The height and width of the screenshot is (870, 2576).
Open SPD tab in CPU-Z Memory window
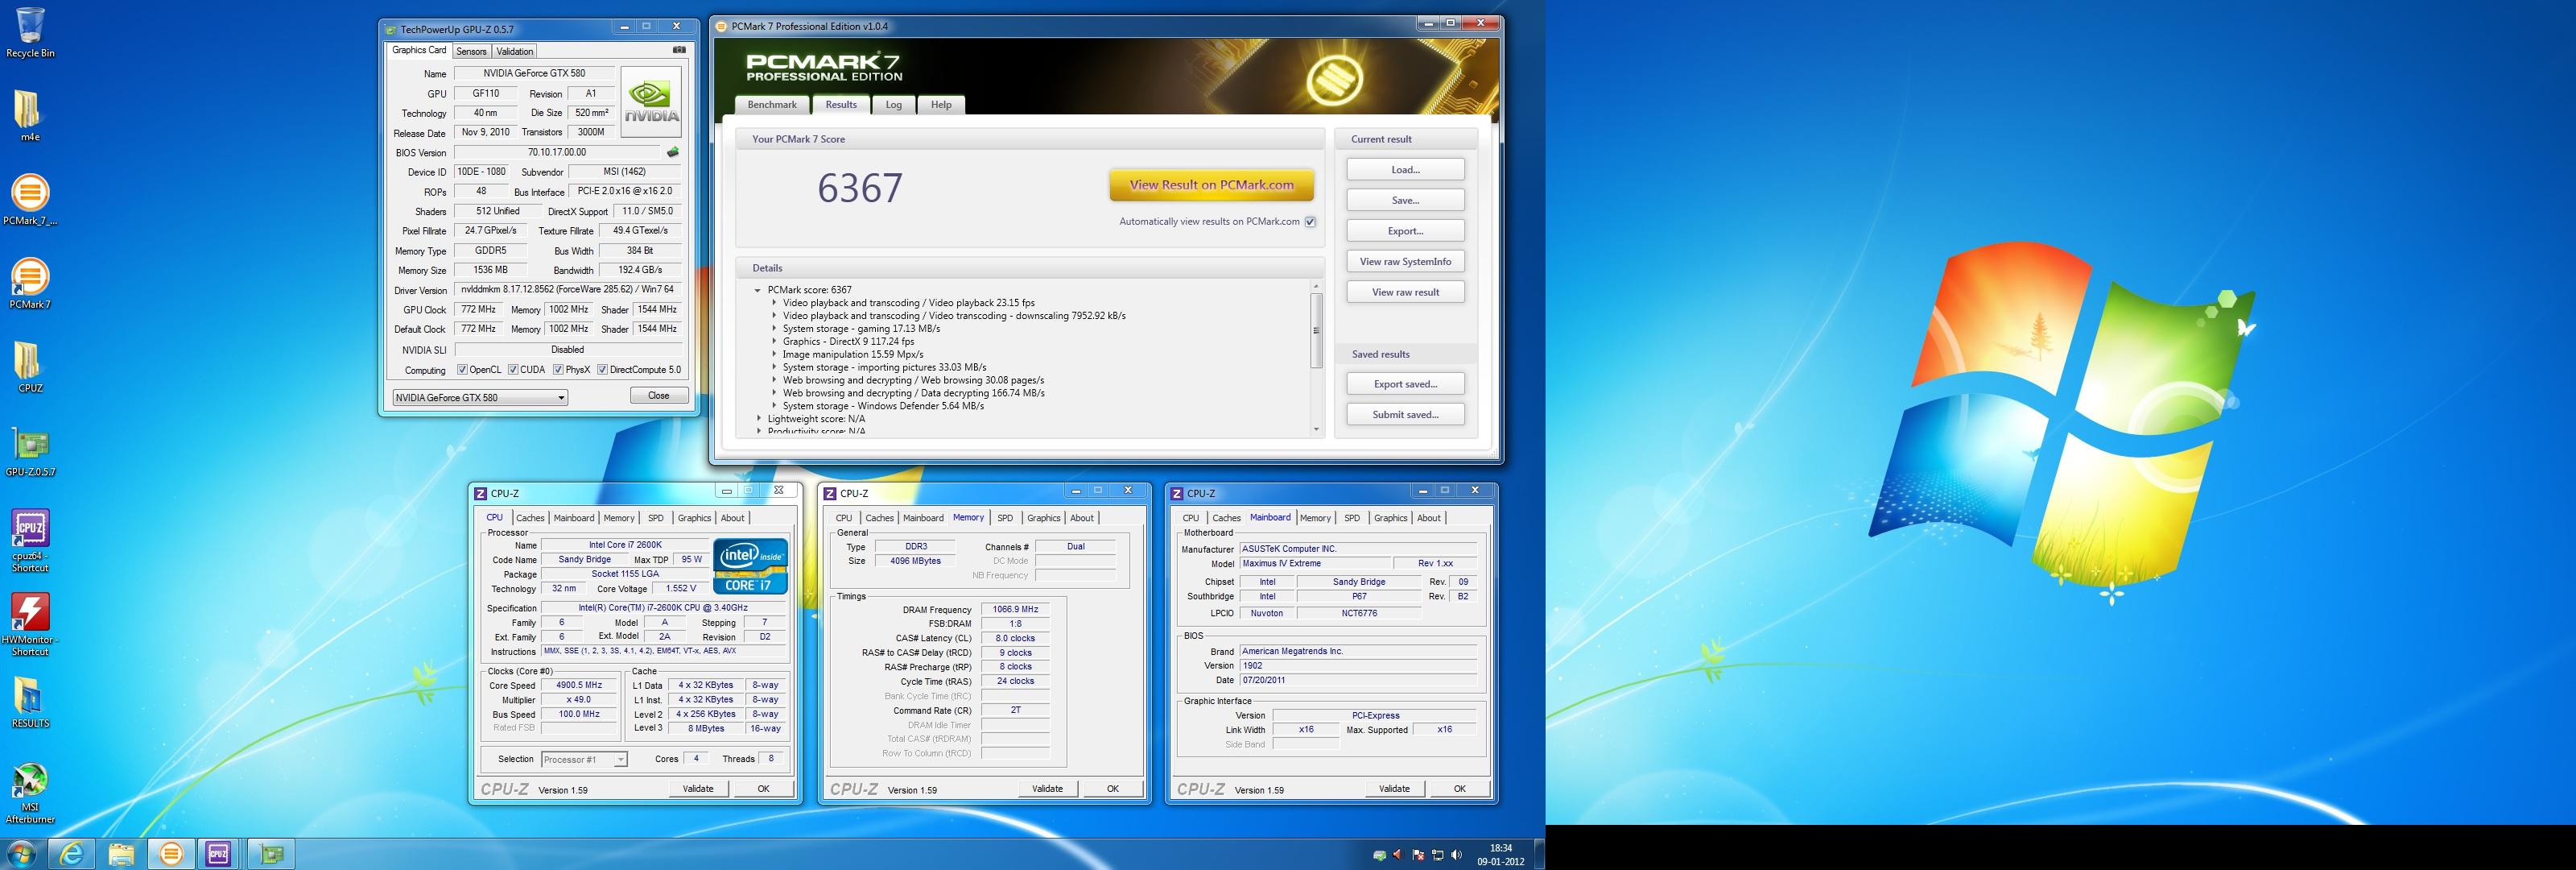[x=1005, y=518]
